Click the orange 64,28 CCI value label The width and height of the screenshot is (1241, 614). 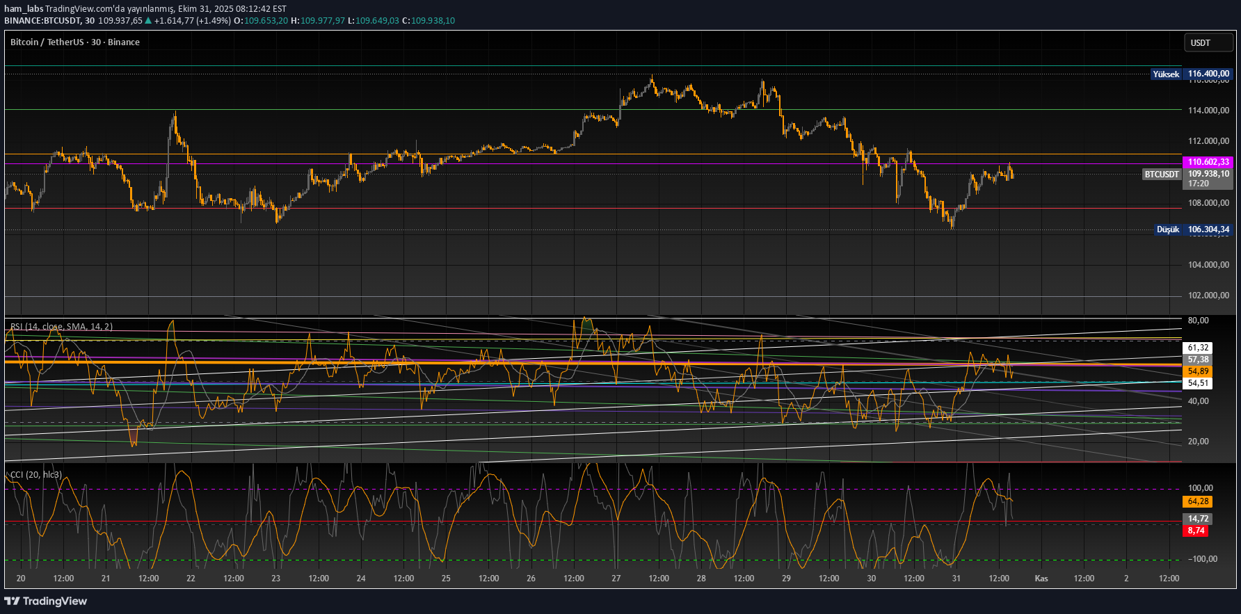click(x=1197, y=501)
